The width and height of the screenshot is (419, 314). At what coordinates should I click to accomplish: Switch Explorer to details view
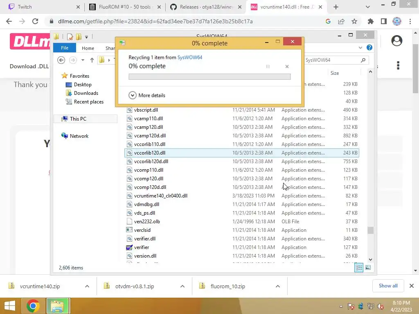pyautogui.click(x=359, y=267)
